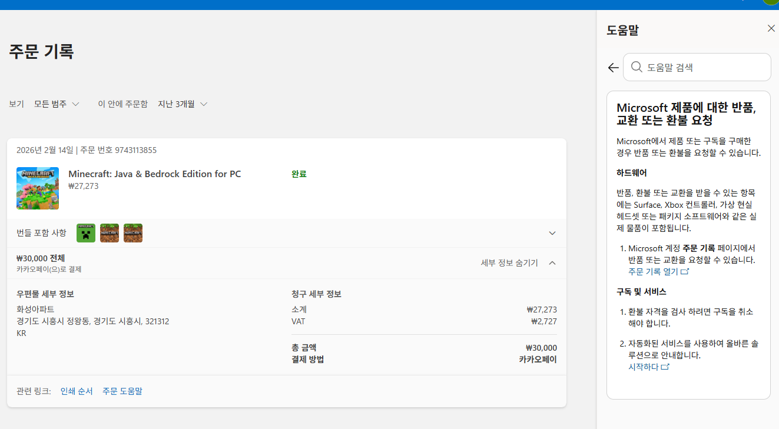Click the ₩30,000 전체 total text
The width and height of the screenshot is (779, 429).
41,258
